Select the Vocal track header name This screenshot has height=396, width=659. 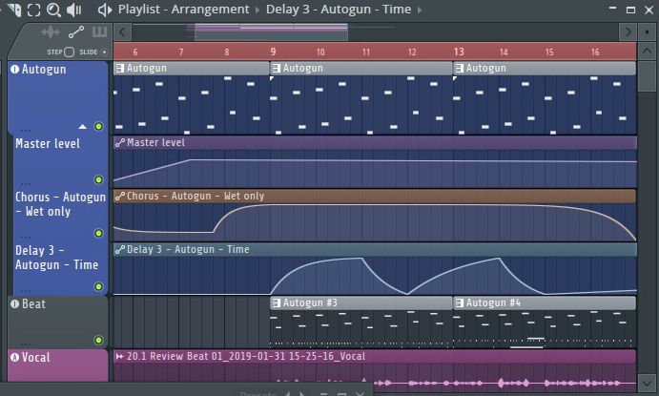[35, 357]
